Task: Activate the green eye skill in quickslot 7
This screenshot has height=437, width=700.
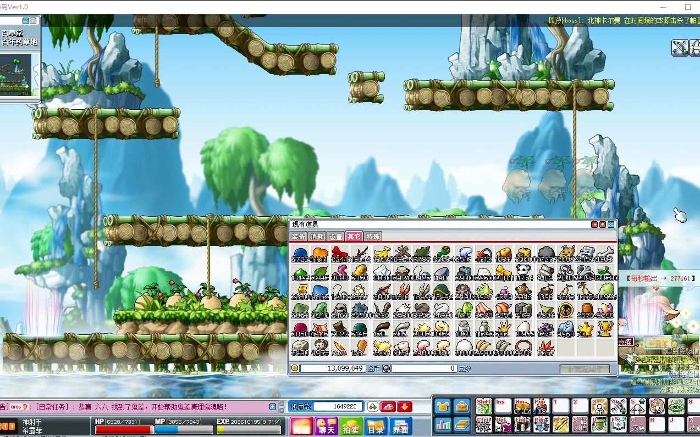Action: tap(676, 406)
